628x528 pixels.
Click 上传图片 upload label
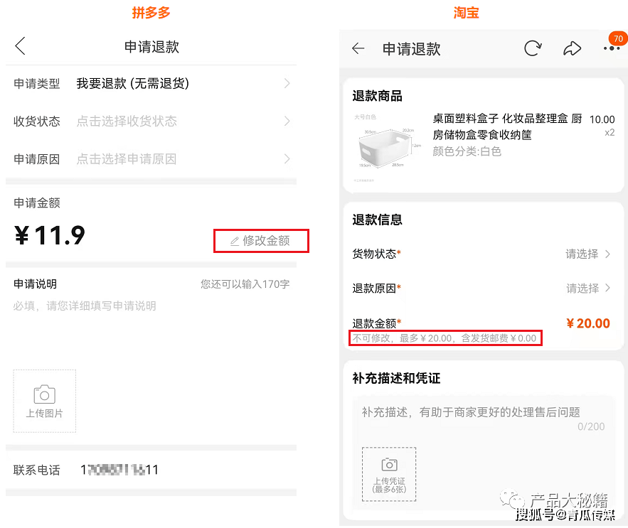pos(45,413)
